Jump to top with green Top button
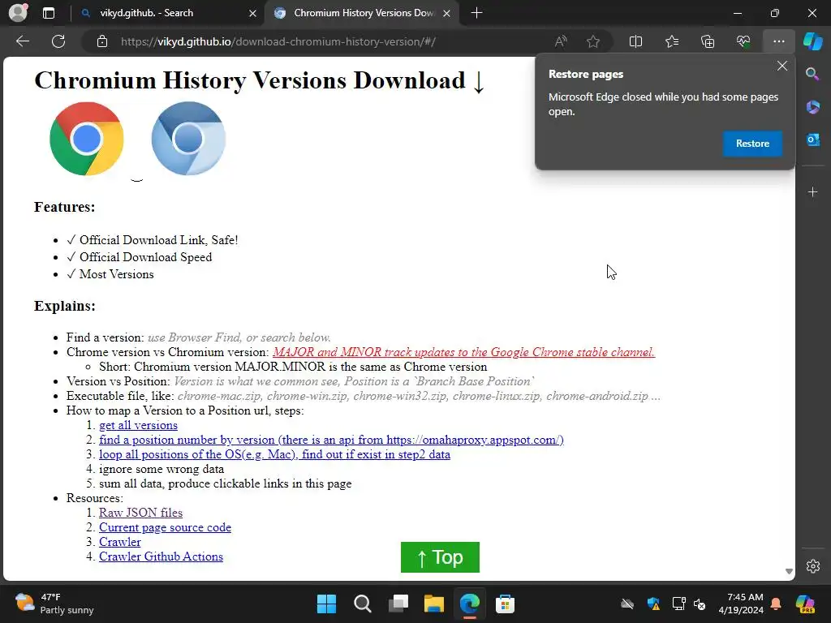Image resolution: width=831 pixels, height=623 pixels. [x=440, y=557]
